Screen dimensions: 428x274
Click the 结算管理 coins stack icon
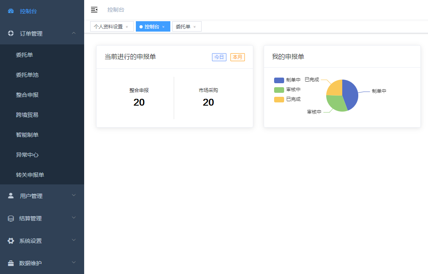click(11, 218)
